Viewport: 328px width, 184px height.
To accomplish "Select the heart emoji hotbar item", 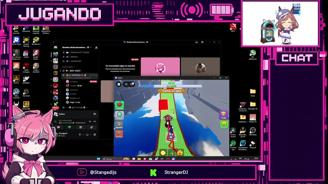I will 180,153.
